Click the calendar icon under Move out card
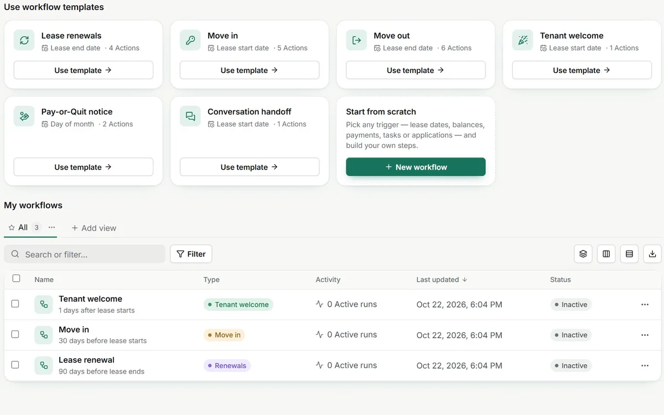This screenshot has height=415, width=664. (x=377, y=48)
